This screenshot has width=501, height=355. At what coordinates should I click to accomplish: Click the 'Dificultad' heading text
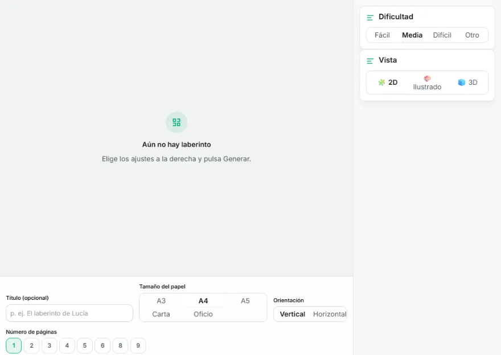[x=396, y=16]
